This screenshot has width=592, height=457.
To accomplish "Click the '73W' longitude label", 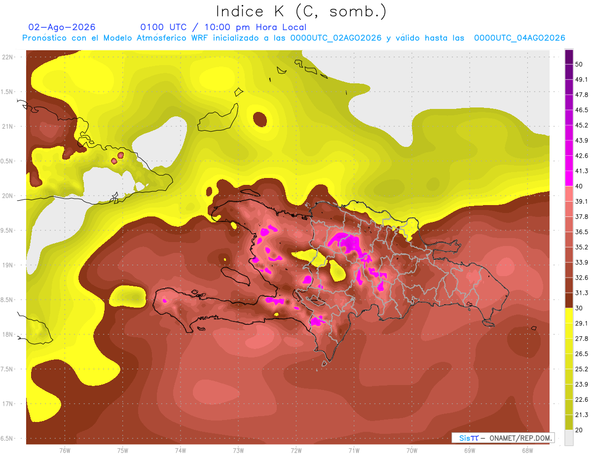I will [x=238, y=451].
